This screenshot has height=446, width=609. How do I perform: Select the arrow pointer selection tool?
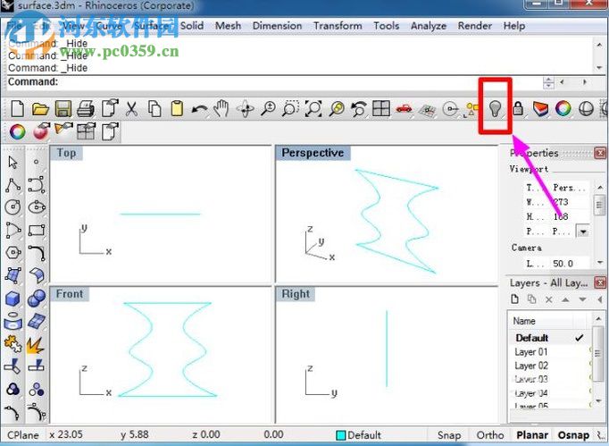(13, 162)
